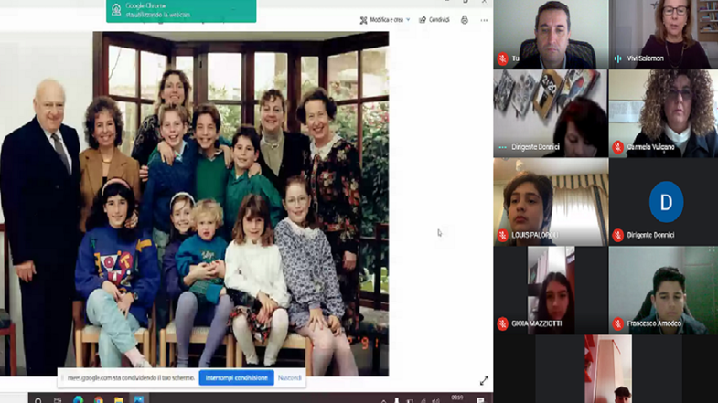Click the displayed family photo

(195, 204)
